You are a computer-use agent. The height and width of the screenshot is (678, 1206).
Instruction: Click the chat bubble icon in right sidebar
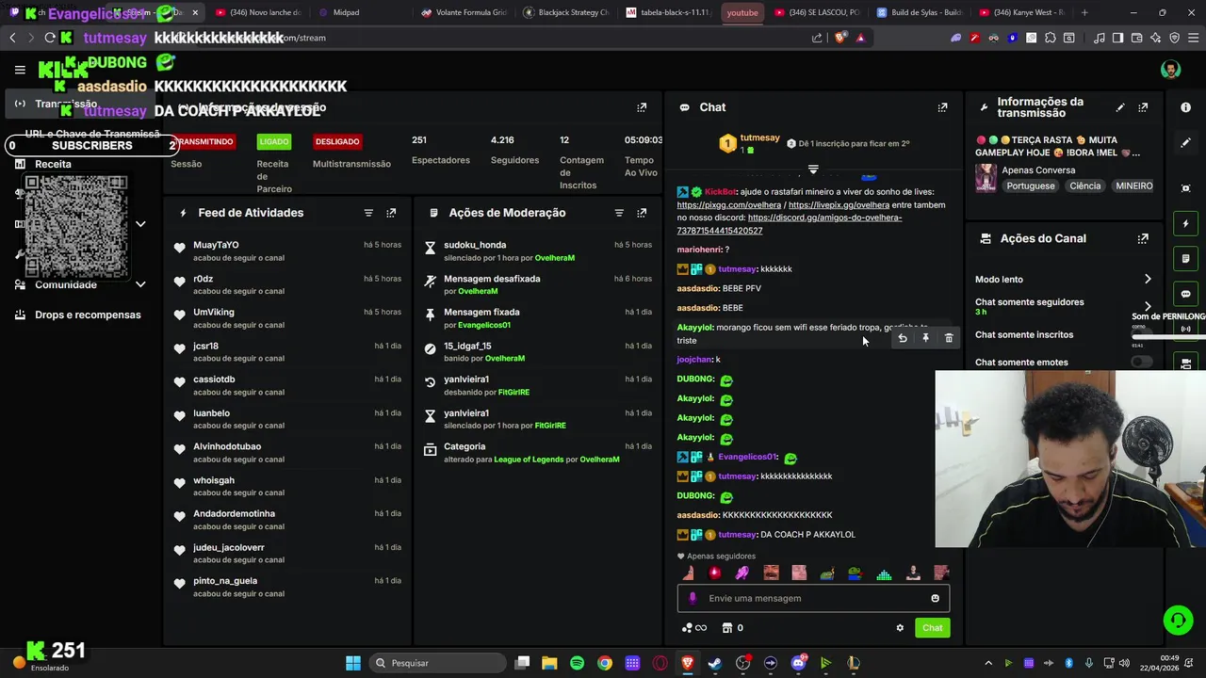[x=1186, y=294]
